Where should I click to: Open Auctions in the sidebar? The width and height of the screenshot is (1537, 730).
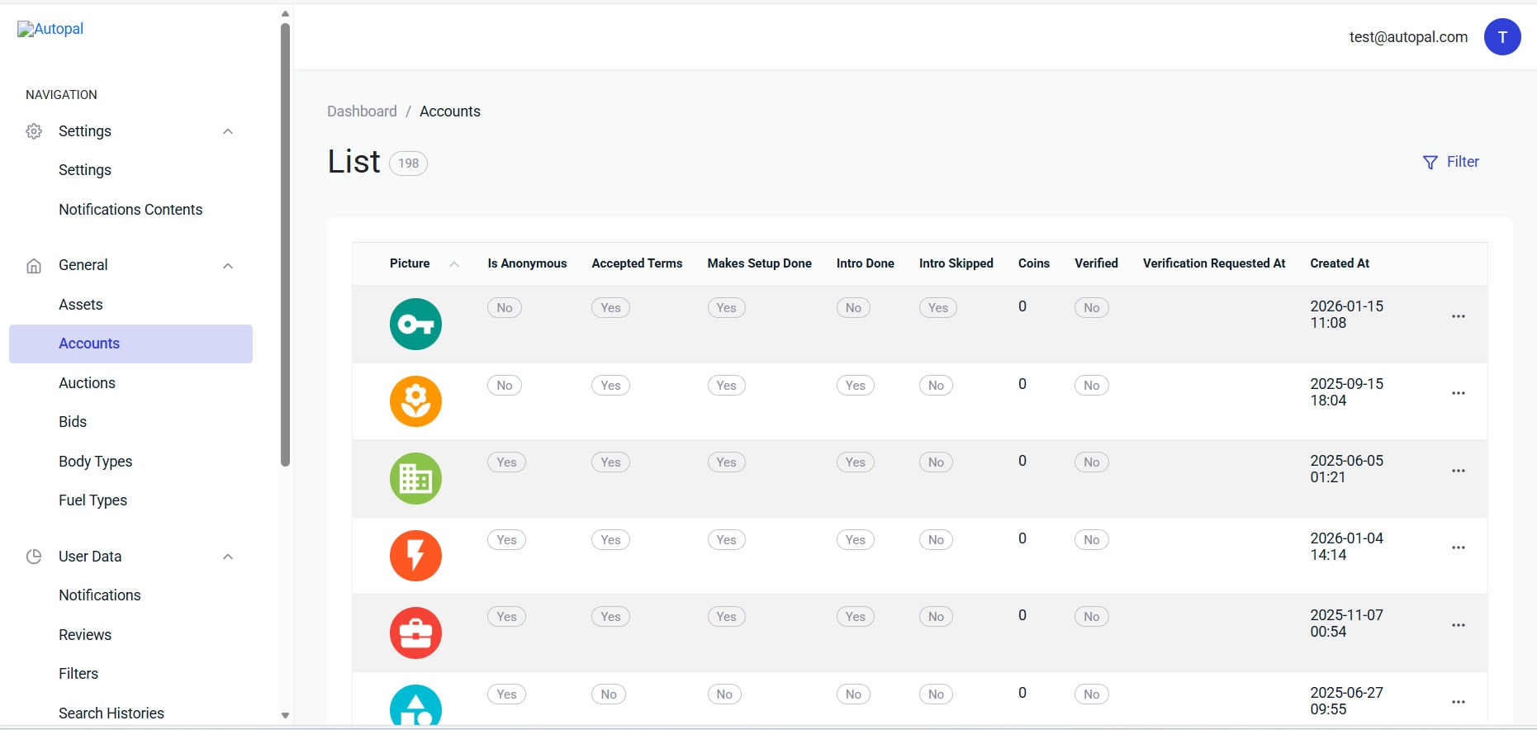pyautogui.click(x=87, y=383)
